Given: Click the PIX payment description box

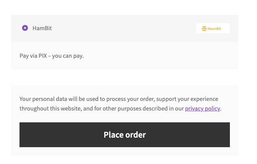Looking at the screenshot, I should coord(124,55).
